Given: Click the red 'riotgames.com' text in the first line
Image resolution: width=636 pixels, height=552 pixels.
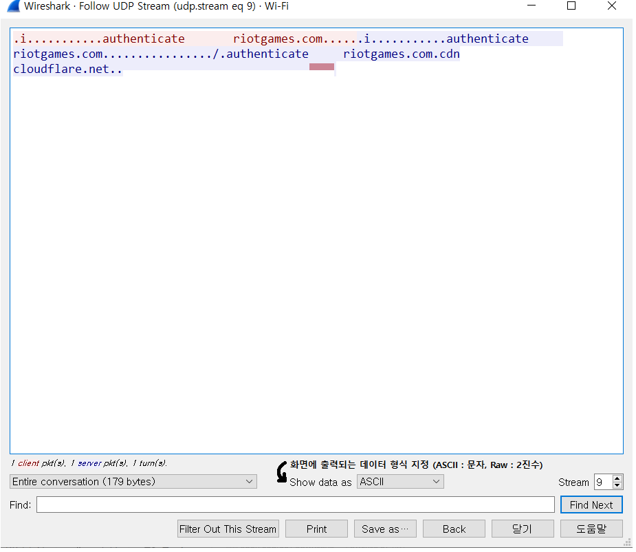Looking at the screenshot, I should (279, 39).
